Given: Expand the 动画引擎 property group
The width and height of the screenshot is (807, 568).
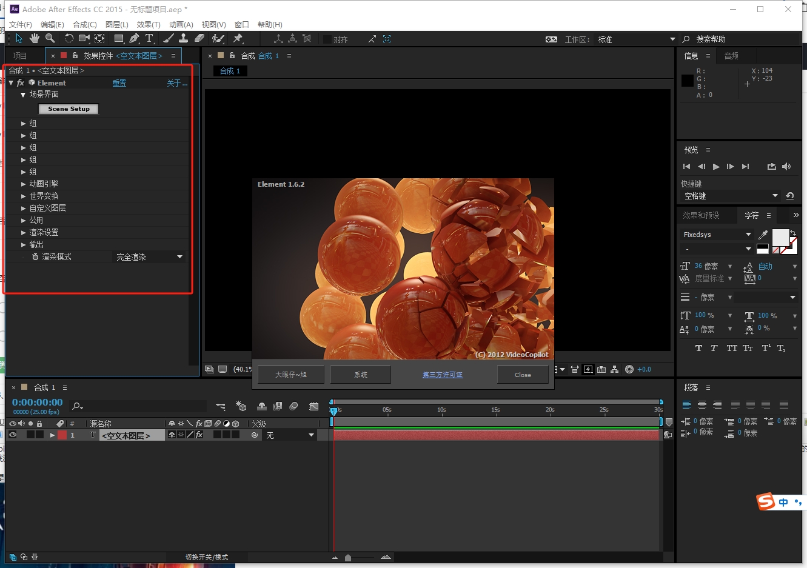Looking at the screenshot, I should (24, 184).
